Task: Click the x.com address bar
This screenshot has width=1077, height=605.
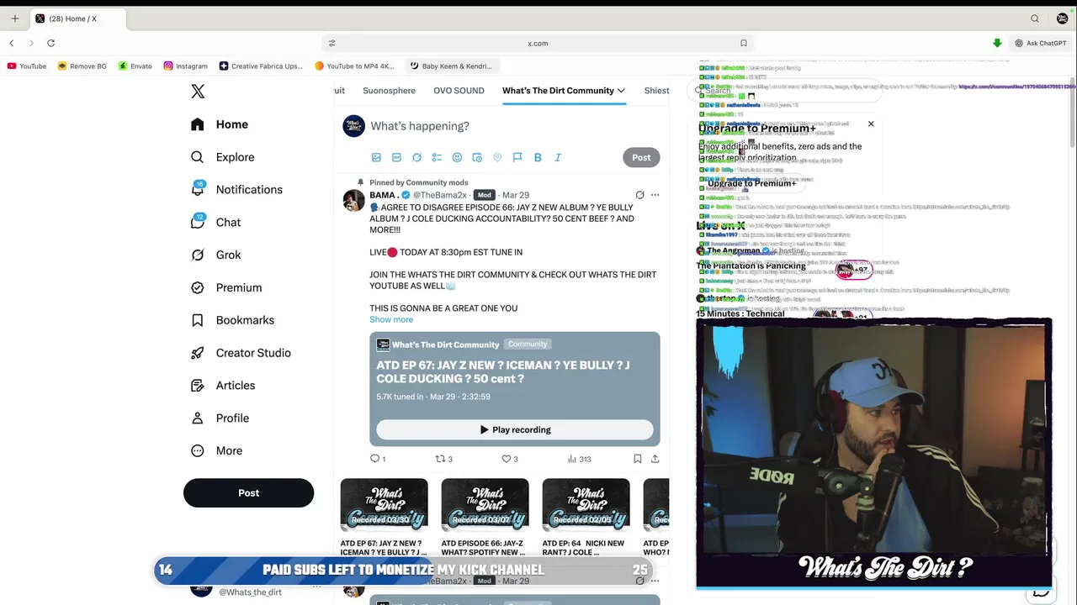Action: pyautogui.click(x=538, y=43)
